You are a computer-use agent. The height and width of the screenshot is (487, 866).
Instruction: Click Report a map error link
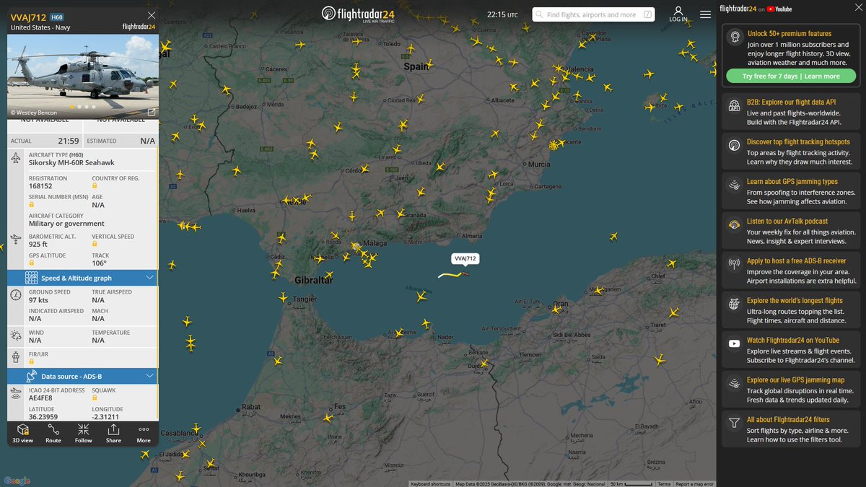(x=695, y=484)
